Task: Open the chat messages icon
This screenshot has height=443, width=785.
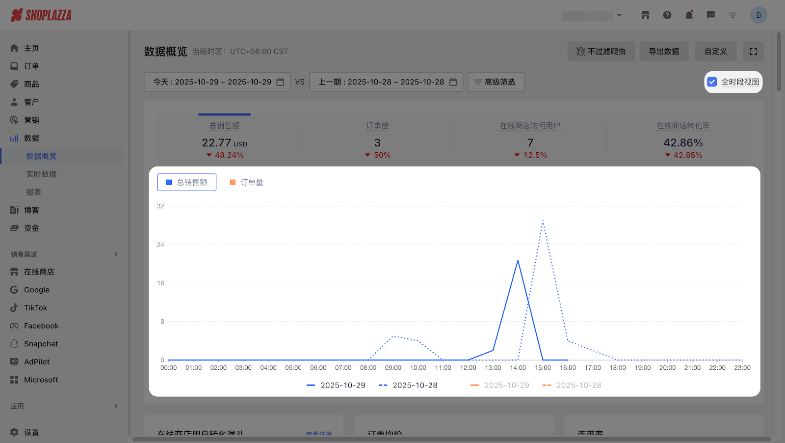Action: click(x=710, y=15)
